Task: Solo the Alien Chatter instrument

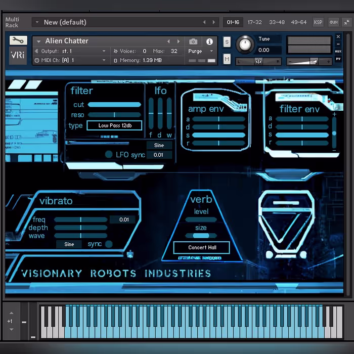Action: [x=227, y=42]
